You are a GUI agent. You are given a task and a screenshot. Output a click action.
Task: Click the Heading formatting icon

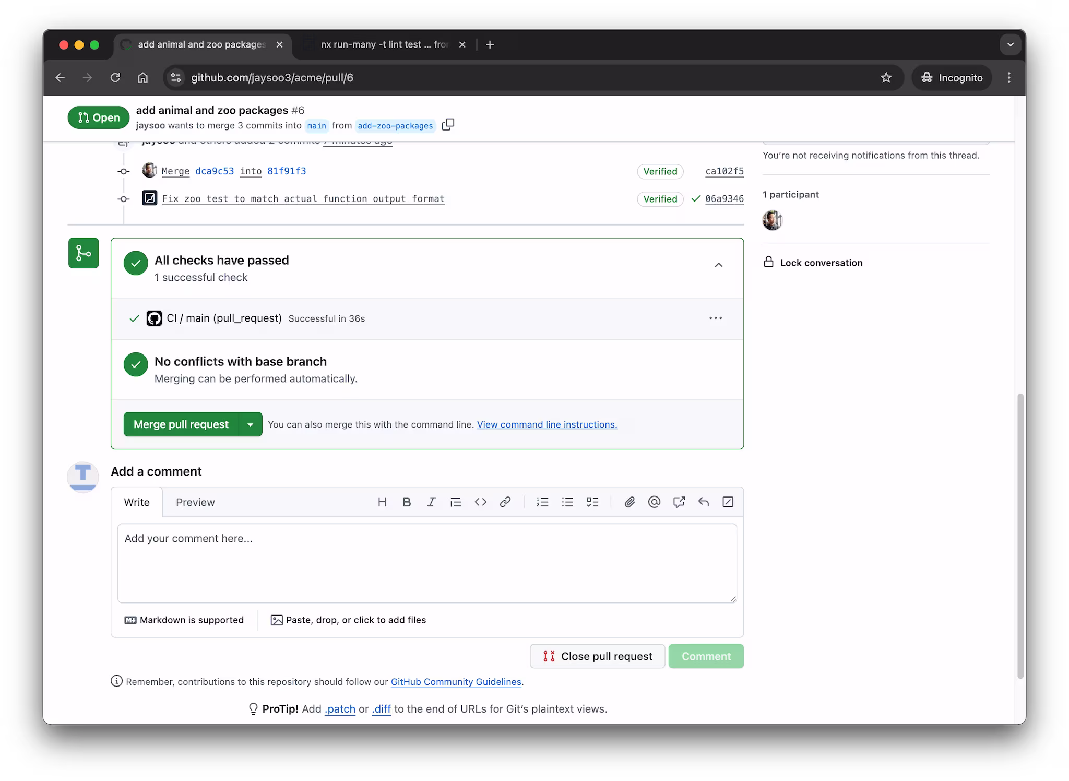coord(383,502)
